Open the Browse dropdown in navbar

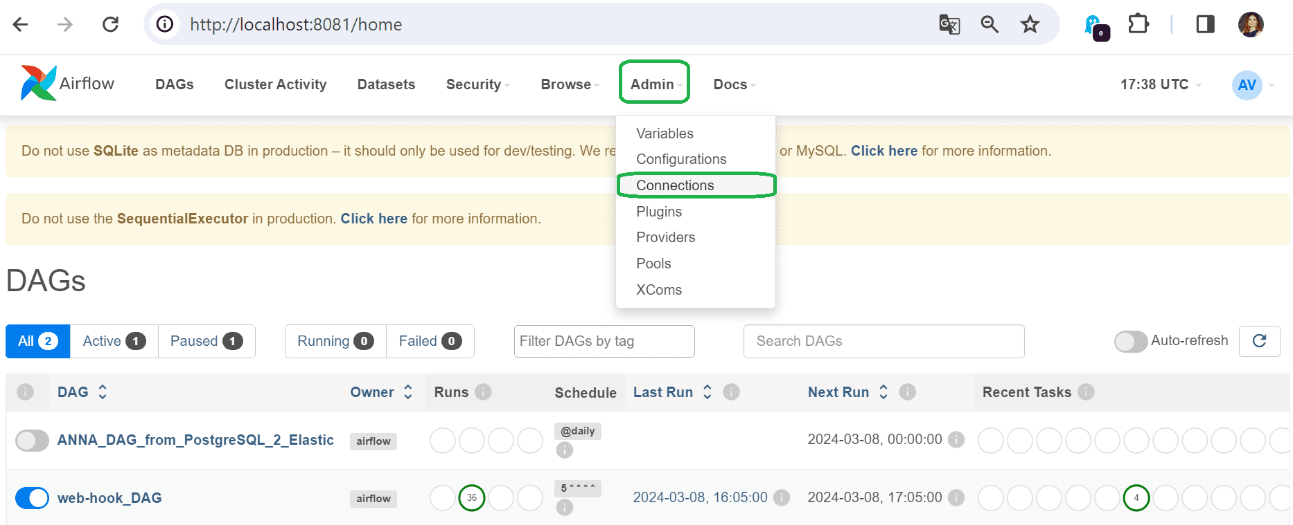click(x=570, y=84)
